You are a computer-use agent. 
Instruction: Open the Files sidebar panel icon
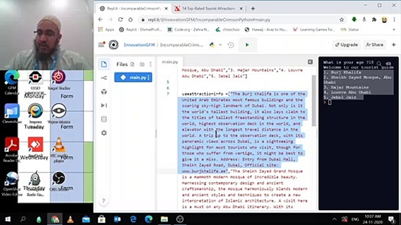point(104,64)
